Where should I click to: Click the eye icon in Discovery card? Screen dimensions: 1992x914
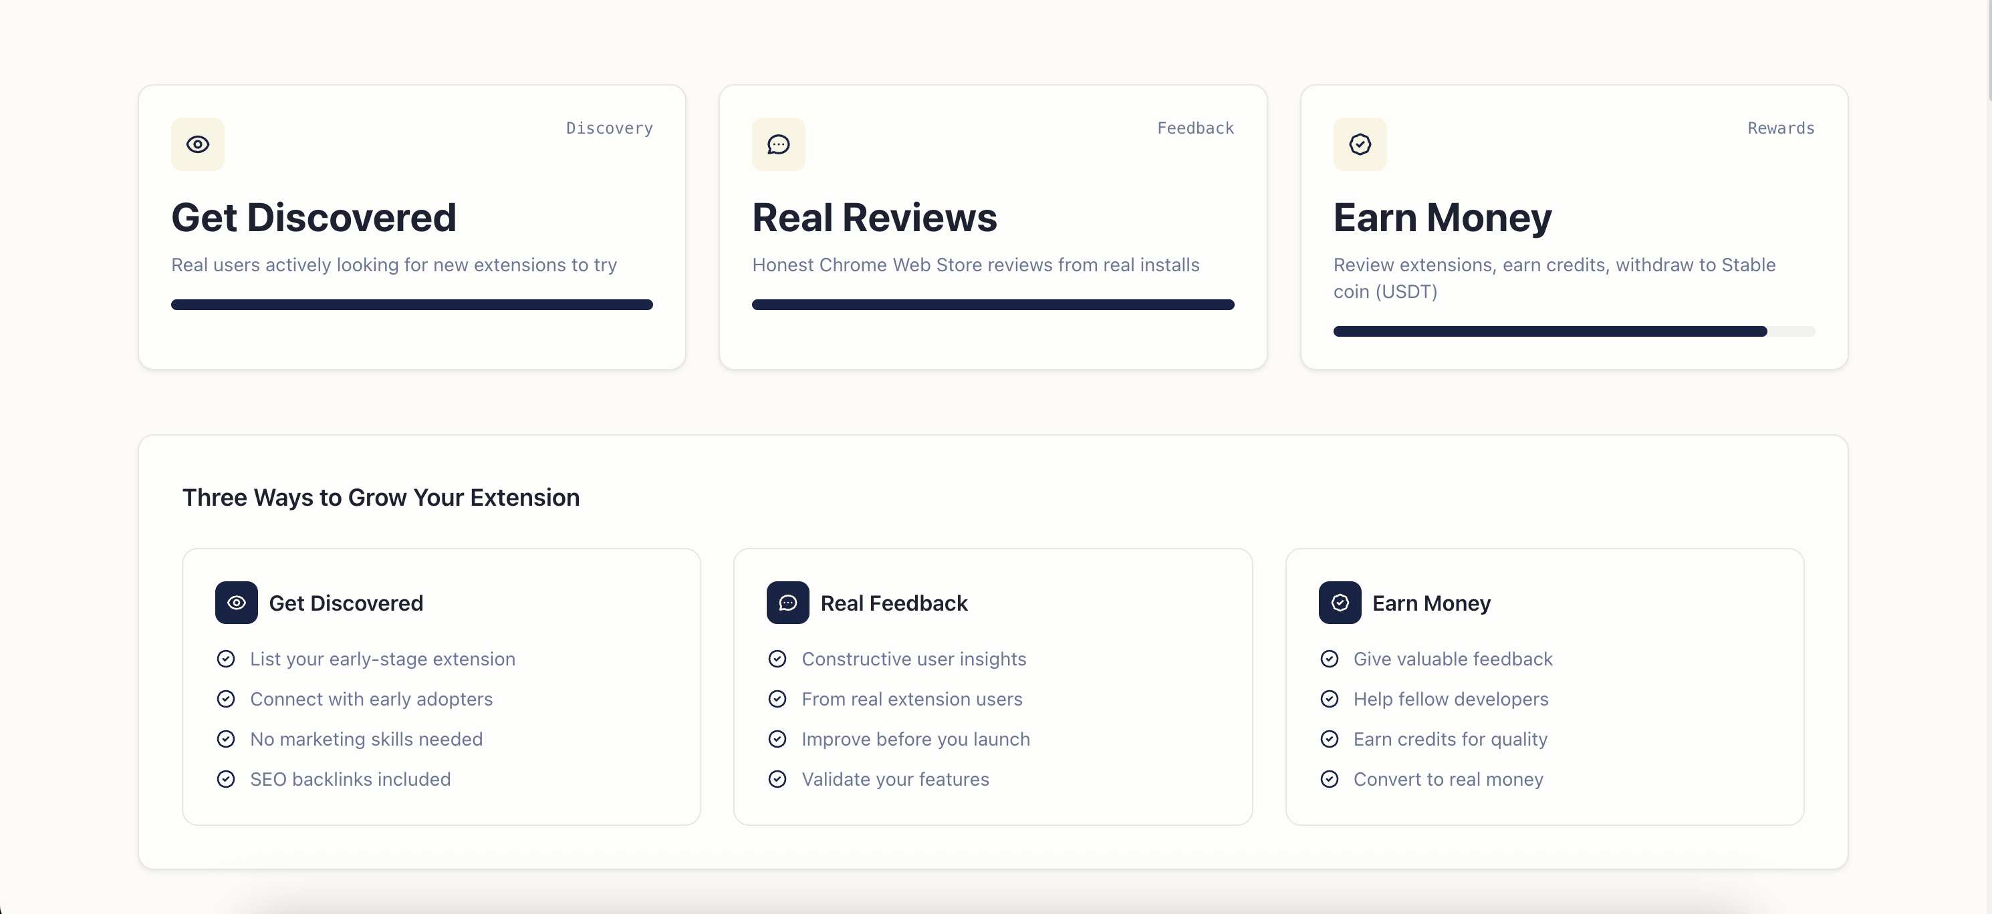pyautogui.click(x=198, y=144)
